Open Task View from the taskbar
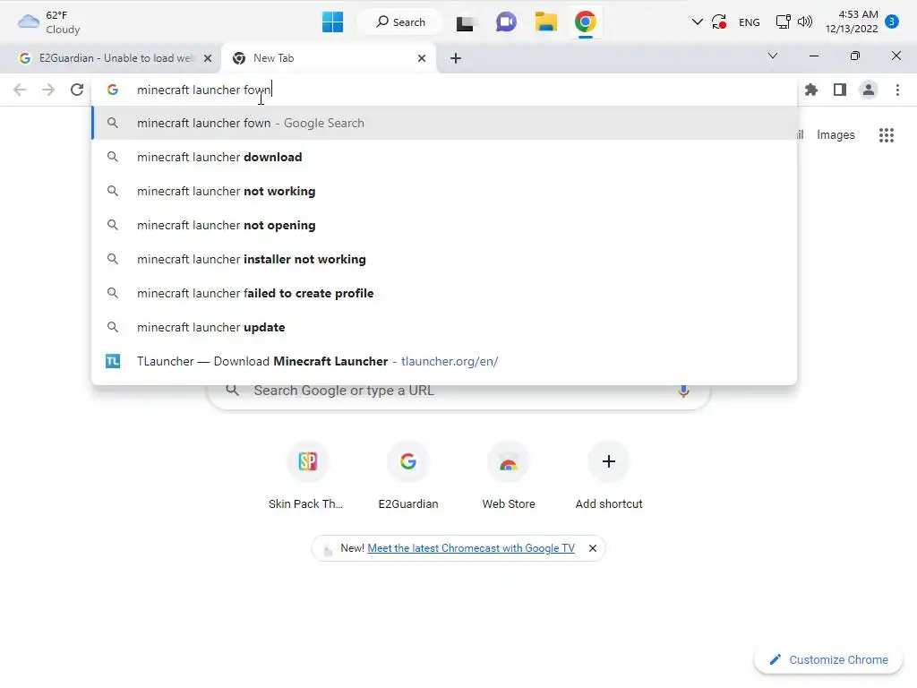The width and height of the screenshot is (917, 688). pyautogui.click(x=465, y=22)
